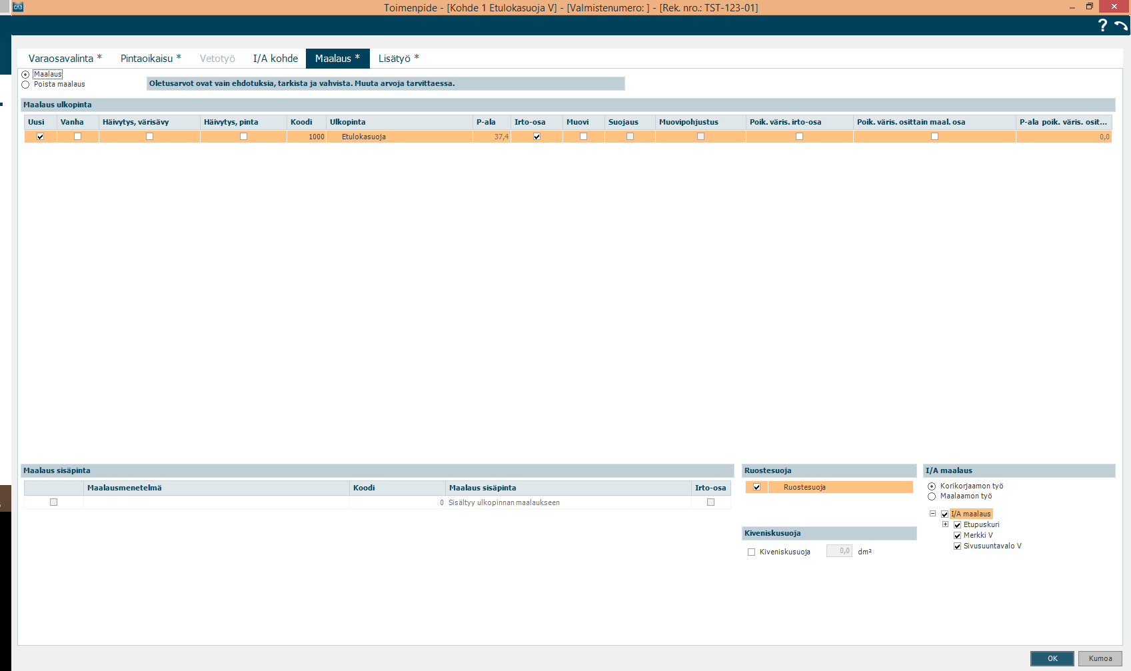
Task: Click the Koodi value 1000
Action: click(x=307, y=137)
